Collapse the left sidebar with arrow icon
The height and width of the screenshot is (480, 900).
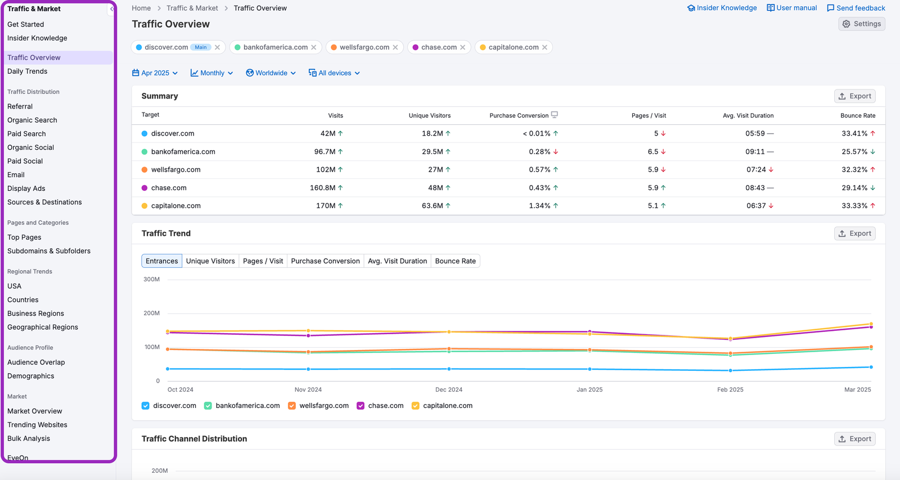point(111,9)
